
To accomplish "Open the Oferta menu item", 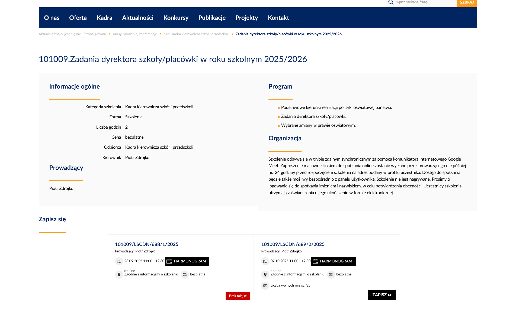I will pyautogui.click(x=78, y=18).
